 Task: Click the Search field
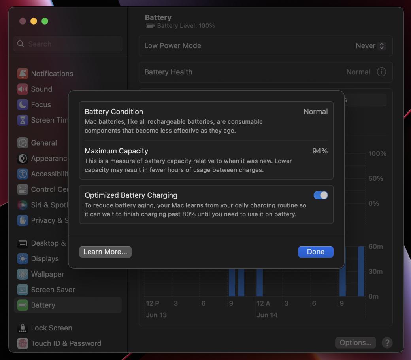click(68, 44)
